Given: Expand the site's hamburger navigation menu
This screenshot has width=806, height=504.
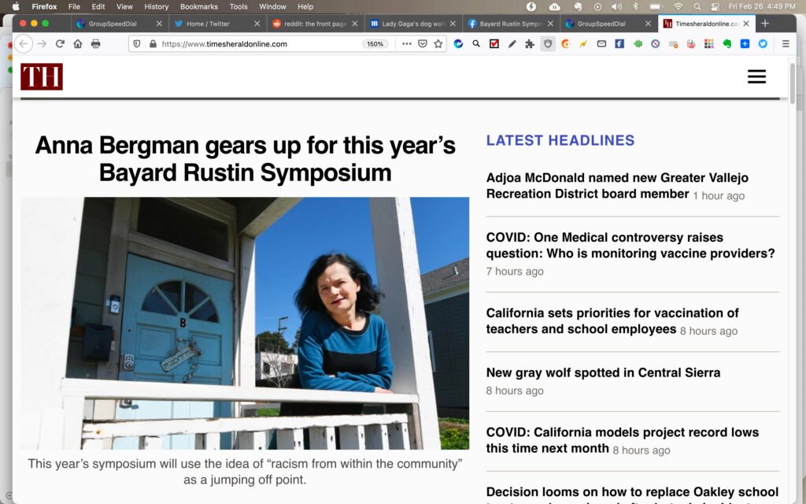Looking at the screenshot, I should tap(756, 76).
